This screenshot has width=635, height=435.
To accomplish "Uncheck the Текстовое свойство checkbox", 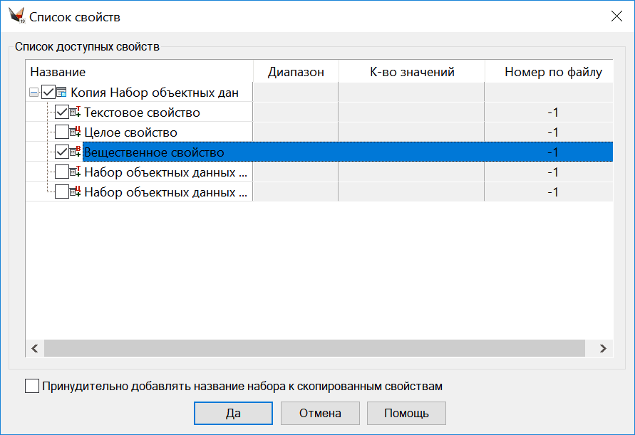I will pos(61,112).
